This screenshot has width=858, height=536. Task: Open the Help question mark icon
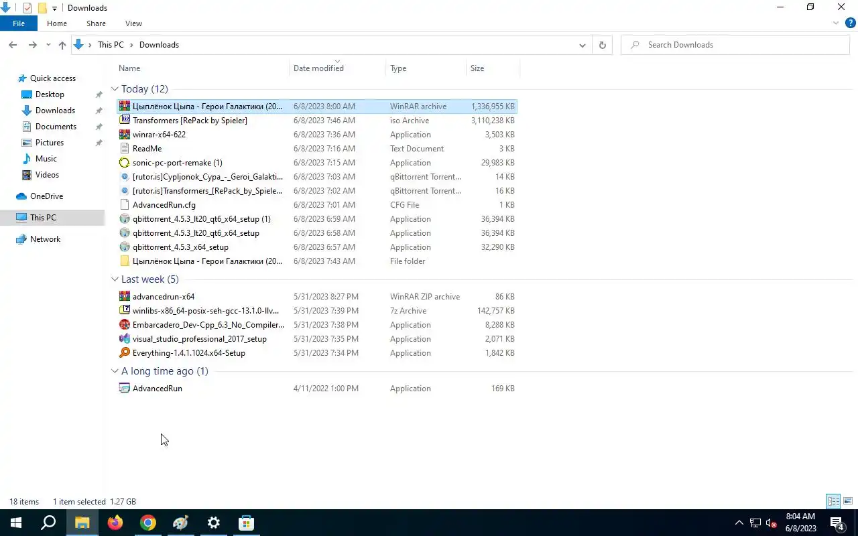point(851,23)
